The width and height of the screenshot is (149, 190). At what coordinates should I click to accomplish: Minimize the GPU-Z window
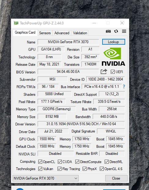point(94,23)
